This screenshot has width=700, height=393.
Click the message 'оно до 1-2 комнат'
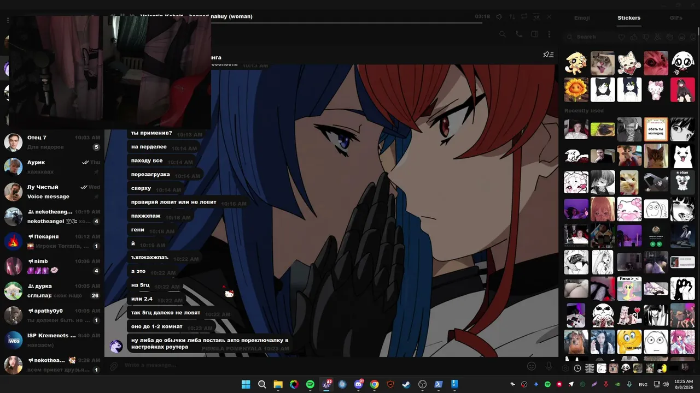coord(172,327)
